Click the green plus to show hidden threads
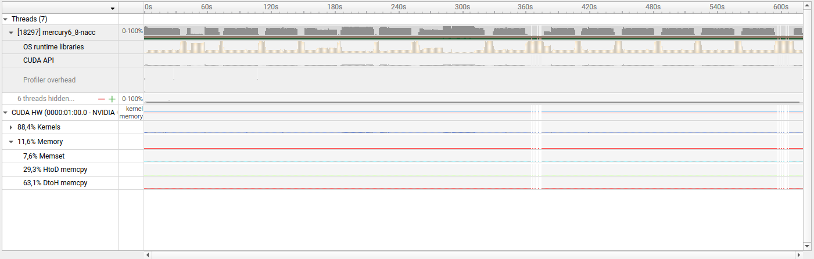 coord(112,99)
